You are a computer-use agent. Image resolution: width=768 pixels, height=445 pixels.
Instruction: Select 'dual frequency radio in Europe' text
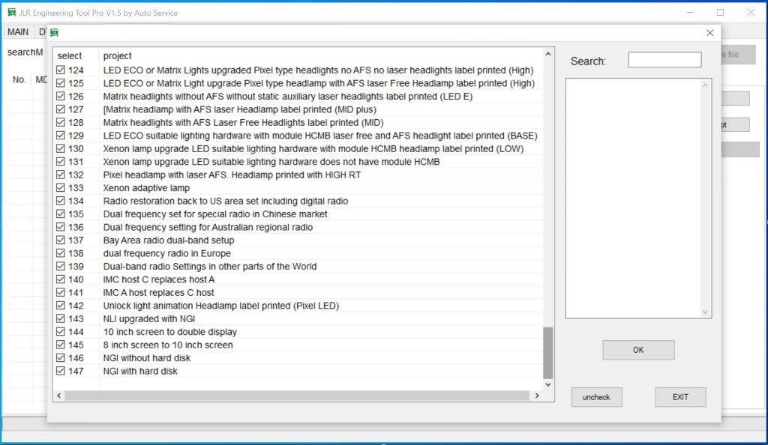(x=167, y=253)
